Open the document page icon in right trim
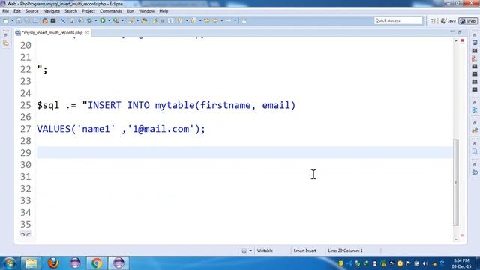480x270 pixels. point(475,151)
